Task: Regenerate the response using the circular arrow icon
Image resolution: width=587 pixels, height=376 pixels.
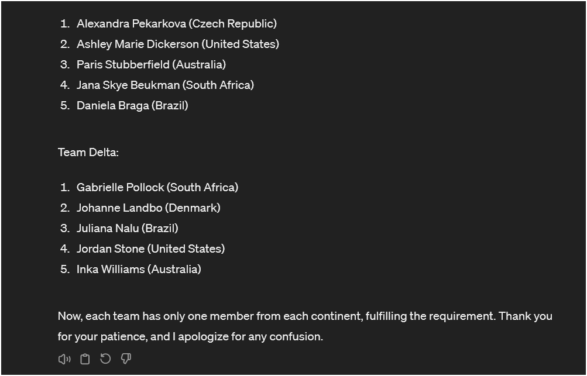Action: pos(105,359)
